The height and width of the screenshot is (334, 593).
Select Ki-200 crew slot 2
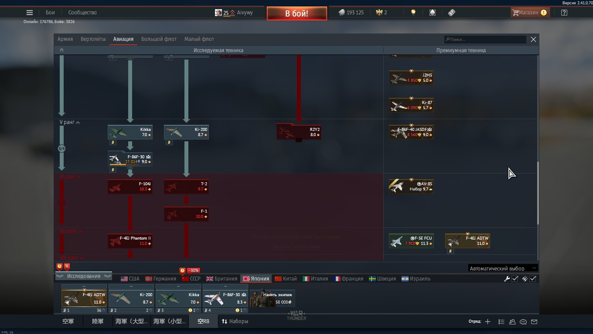131,299
